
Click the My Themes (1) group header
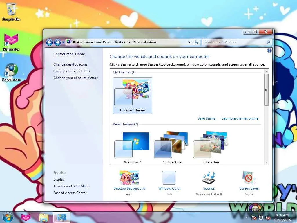point(124,72)
